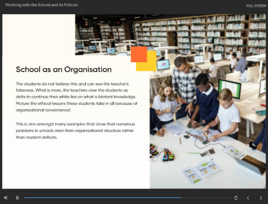Viewport: 268px width, 204px height.
Task: Click the blue playback progress bar
Action: 127,198
